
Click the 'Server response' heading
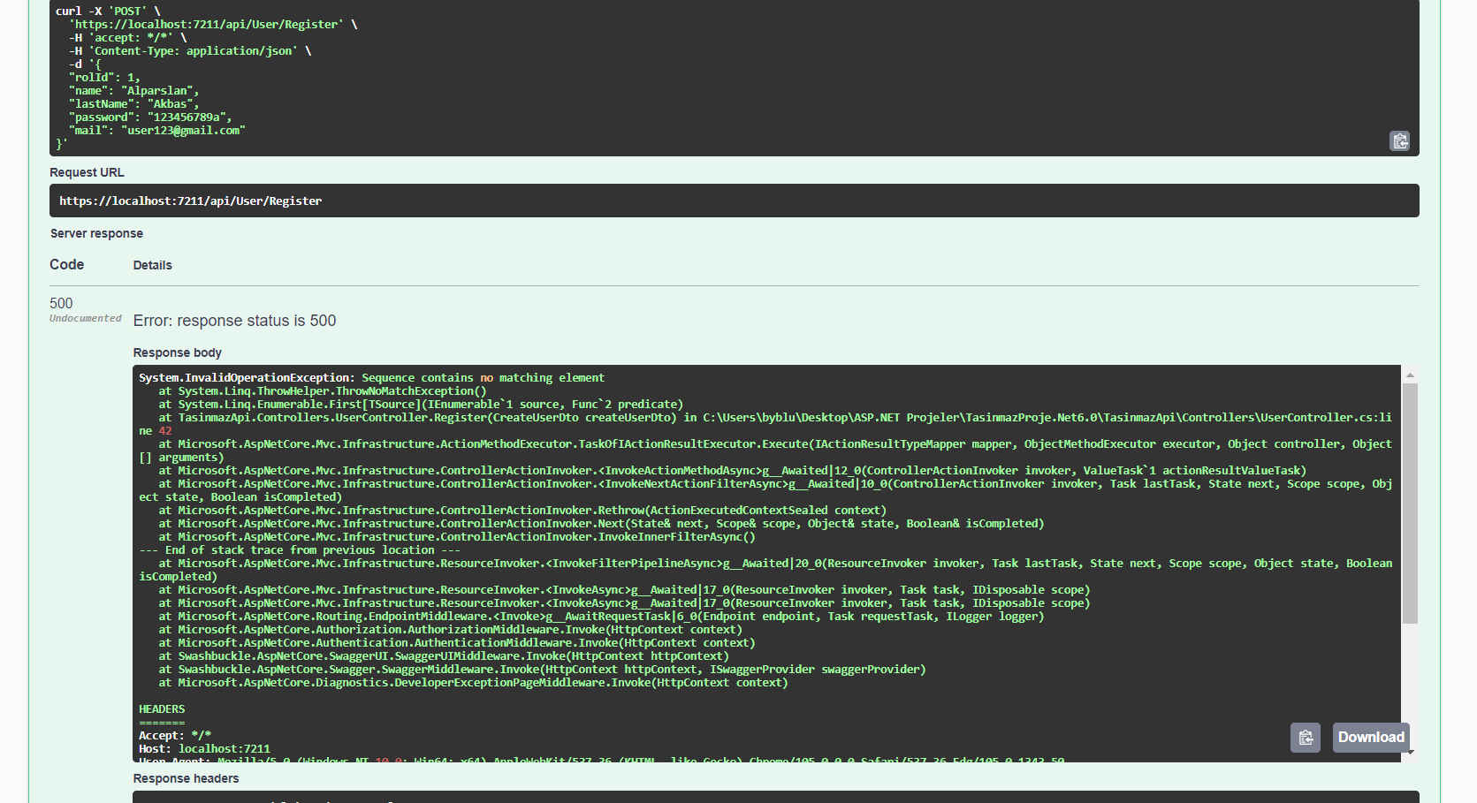coord(96,233)
